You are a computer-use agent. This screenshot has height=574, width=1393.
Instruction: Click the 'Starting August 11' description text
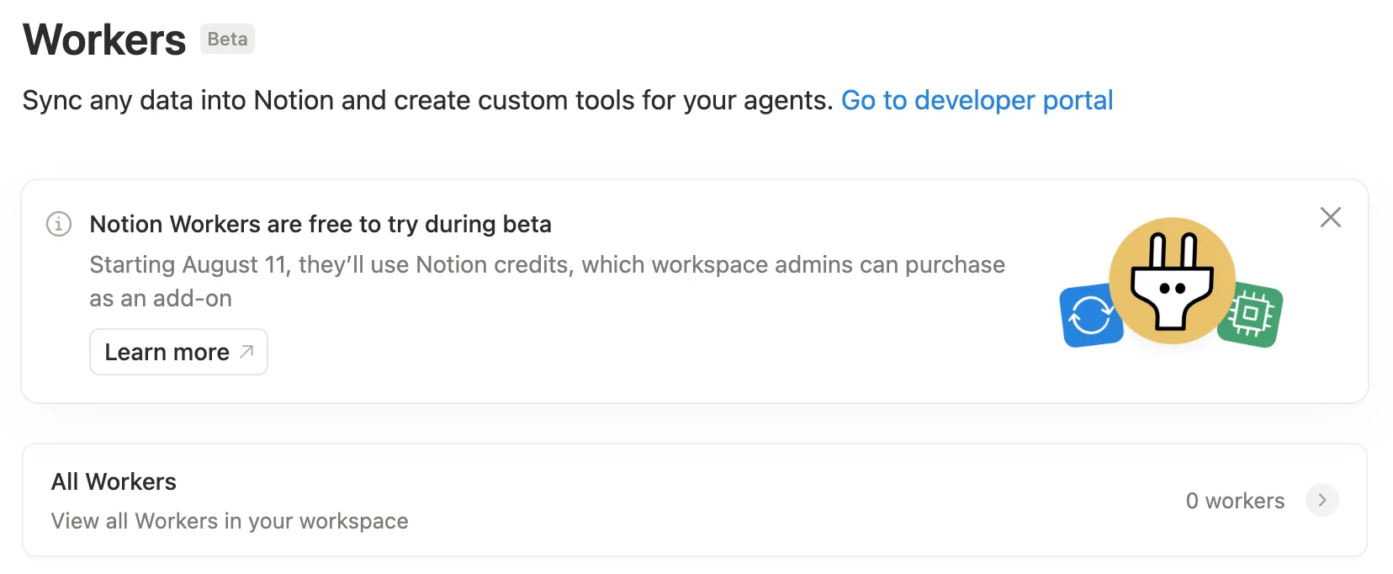tap(547, 281)
